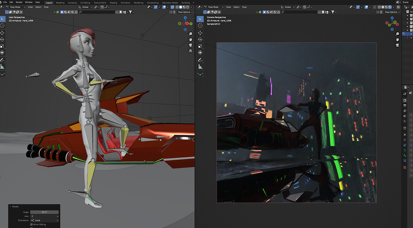The width and height of the screenshot is (413, 228).
Task: Collapse the Rotate operator panel
Action: [11, 207]
